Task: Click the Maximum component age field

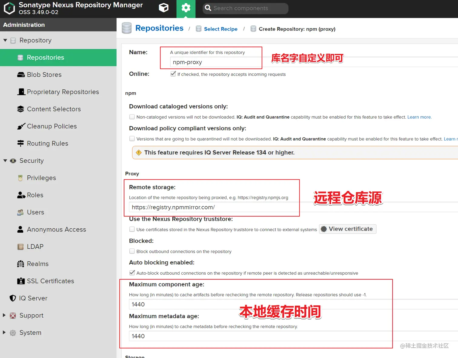Action: click(x=294, y=304)
